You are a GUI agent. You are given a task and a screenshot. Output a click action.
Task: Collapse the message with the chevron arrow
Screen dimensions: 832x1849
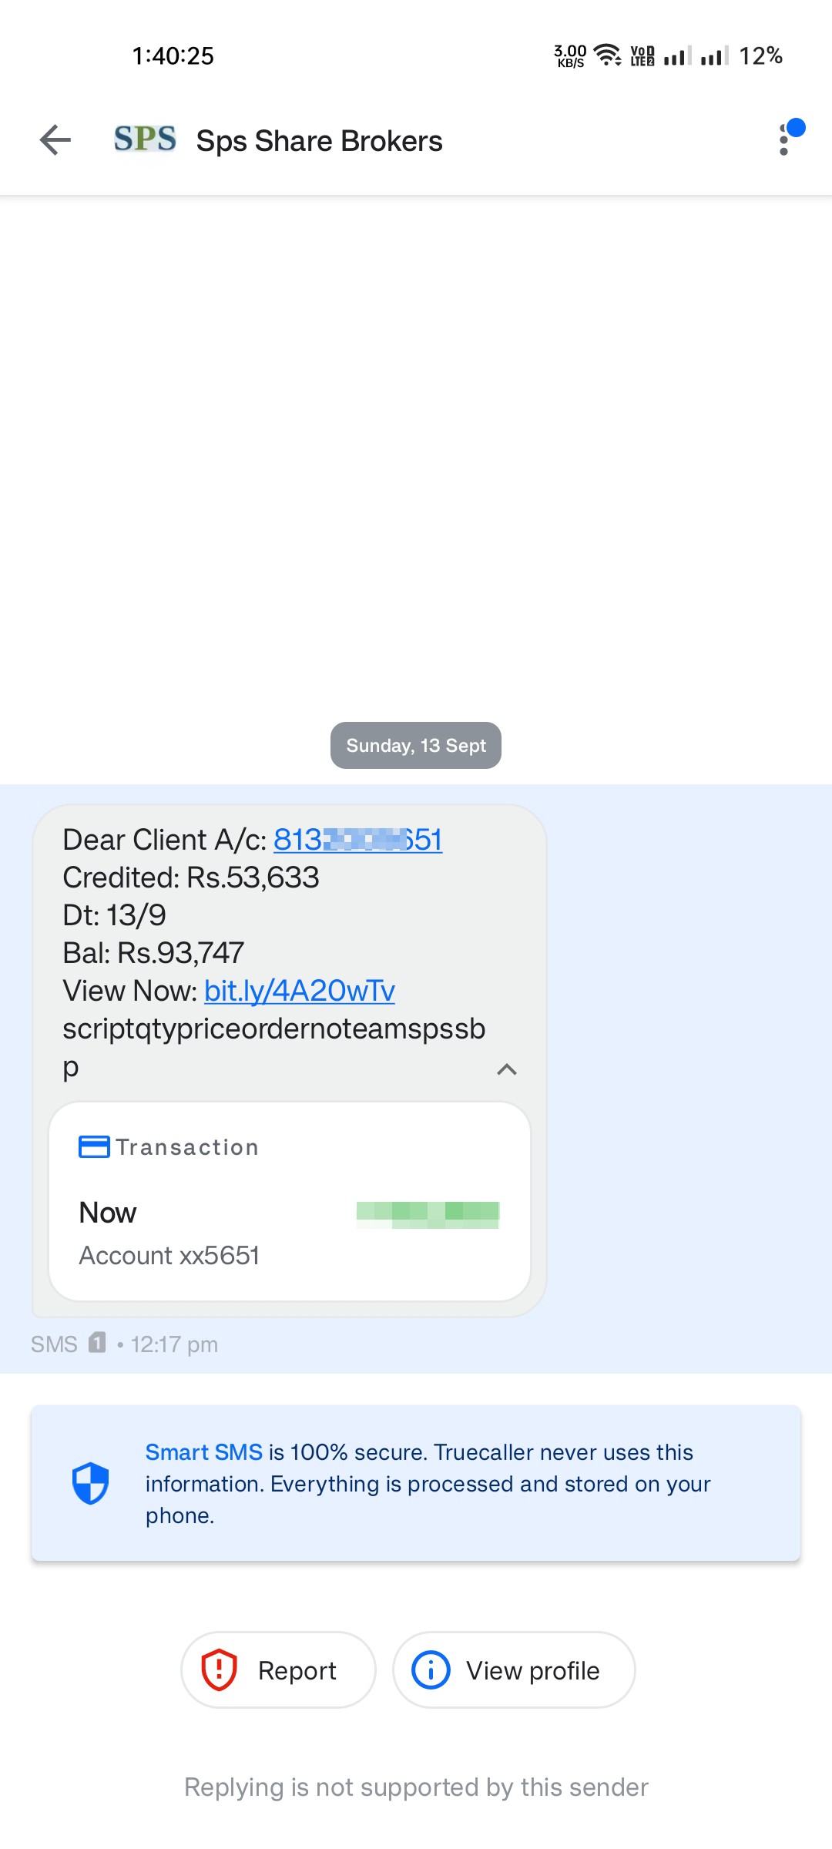pyautogui.click(x=506, y=1069)
